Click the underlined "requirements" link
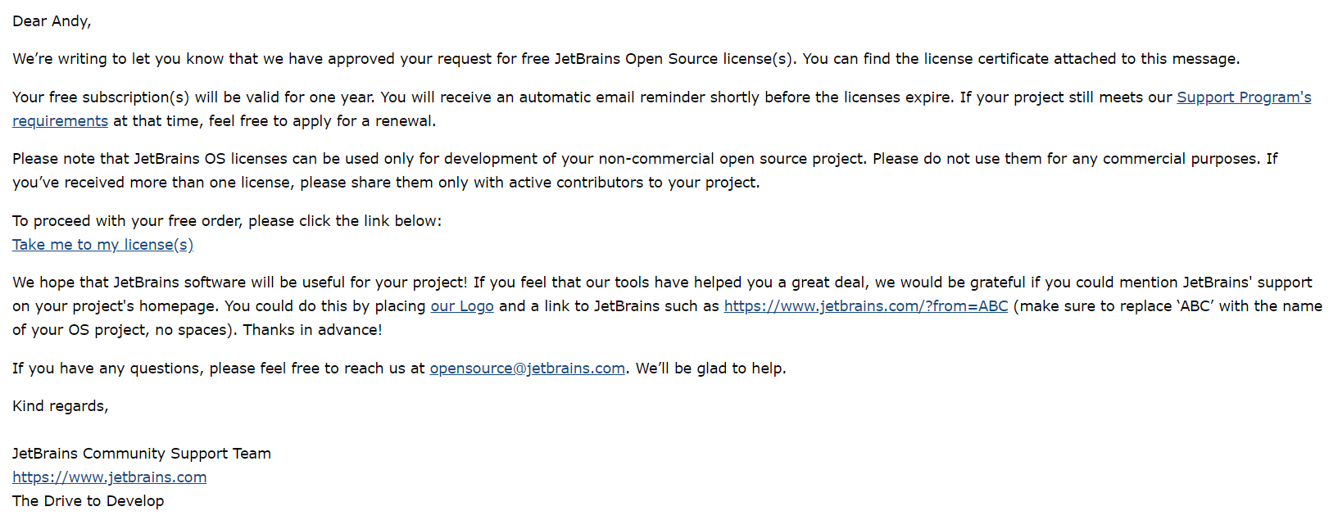The height and width of the screenshot is (520, 1338). [x=60, y=121]
